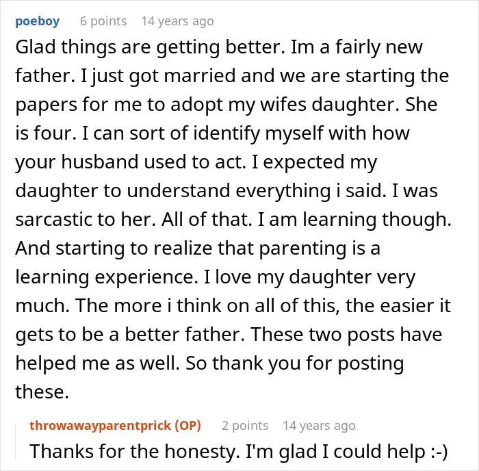Select the 2 points score label
This screenshot has height=471, width=479.
pyautogui.click(x=245, y=426)
